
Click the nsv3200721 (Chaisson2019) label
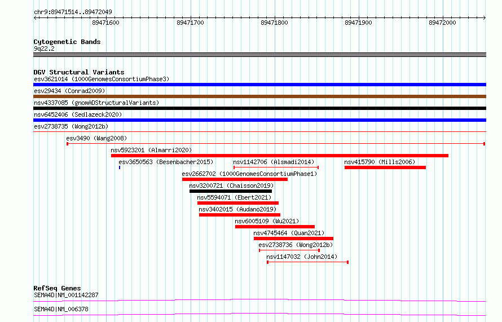pyautogui.click(x=231, y=186)
